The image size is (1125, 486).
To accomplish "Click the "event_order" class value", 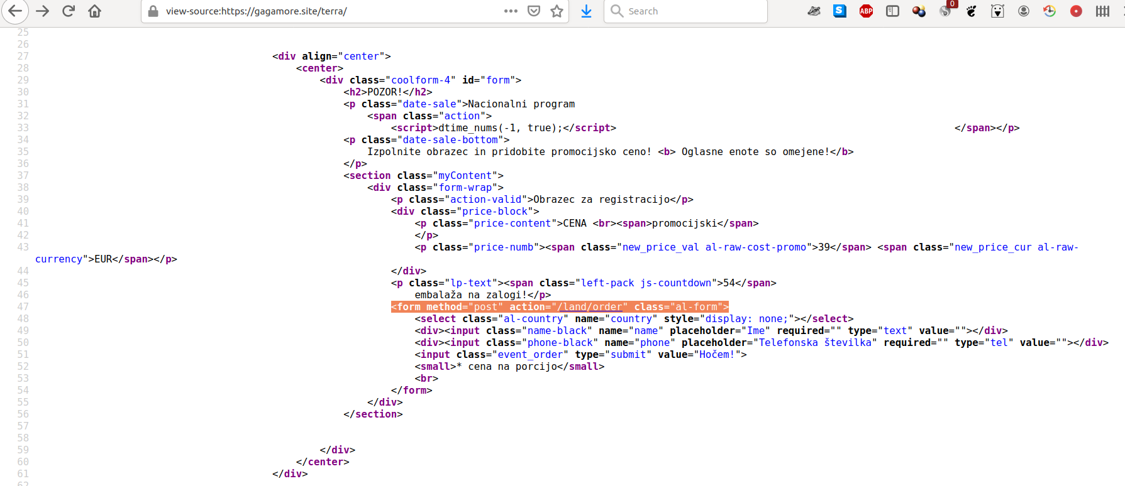I will tap(530, 355).
